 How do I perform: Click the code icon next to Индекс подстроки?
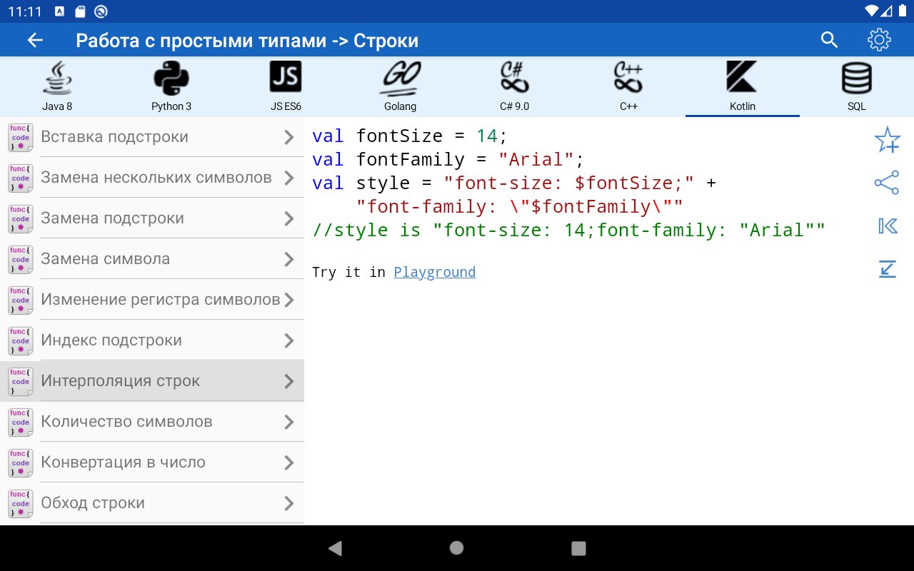pos(20,340)
